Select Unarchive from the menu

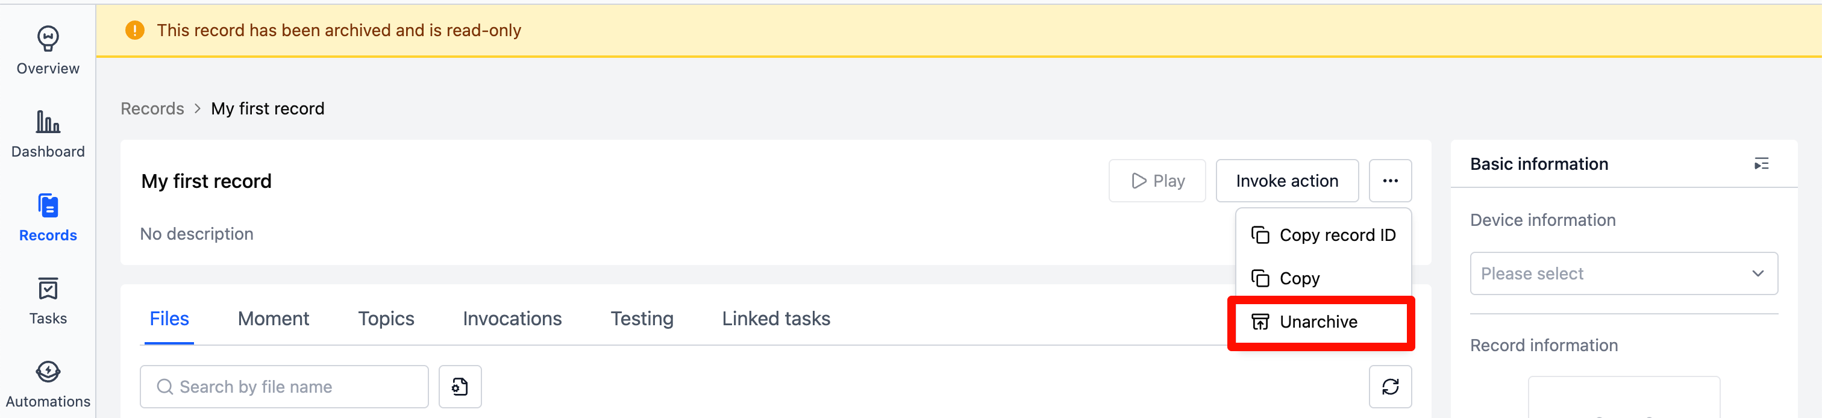(1318, 321)
